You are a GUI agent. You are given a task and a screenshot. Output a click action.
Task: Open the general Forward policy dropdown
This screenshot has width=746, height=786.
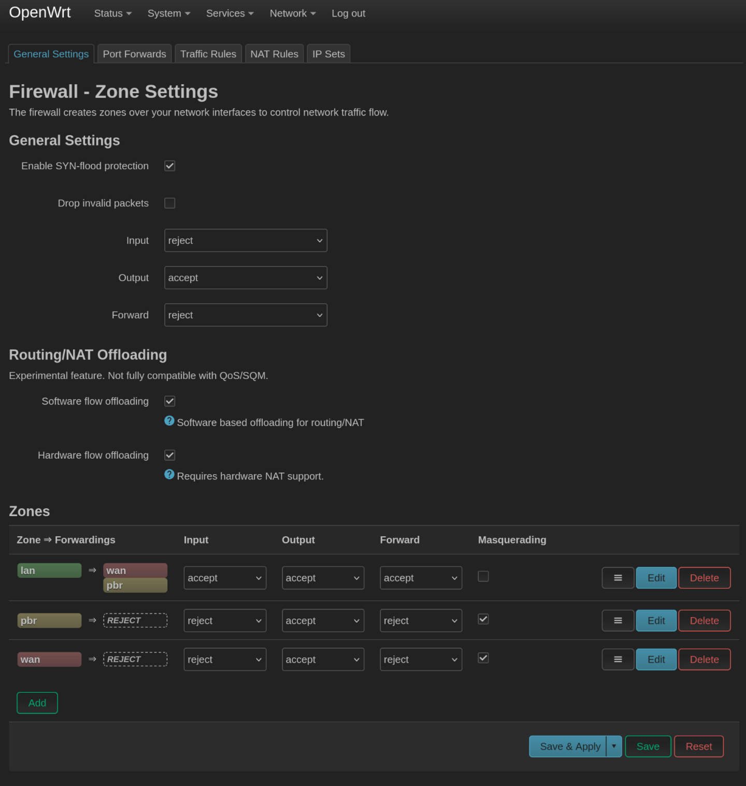tap(246, 315)
